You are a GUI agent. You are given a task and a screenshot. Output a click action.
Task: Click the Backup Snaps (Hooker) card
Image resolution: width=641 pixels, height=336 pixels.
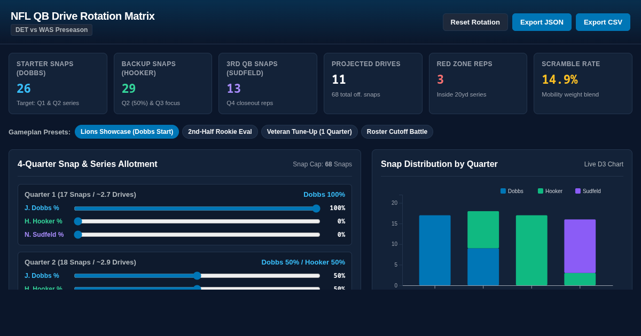[x=163, y=83]
